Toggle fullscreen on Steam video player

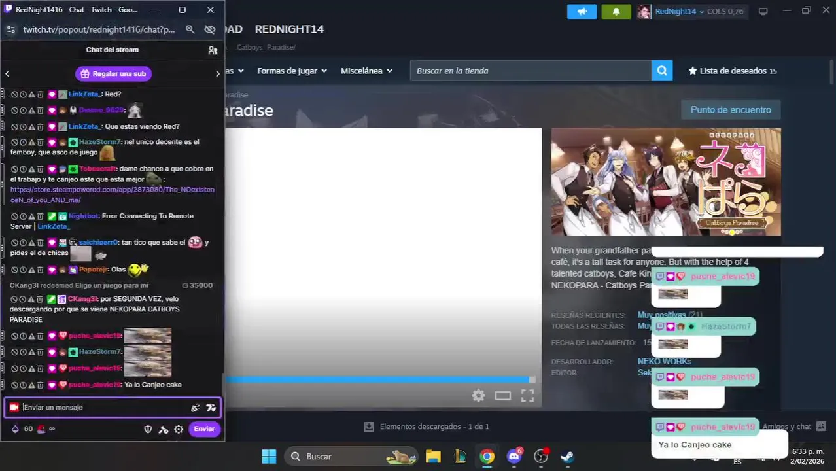pos(527,396)
